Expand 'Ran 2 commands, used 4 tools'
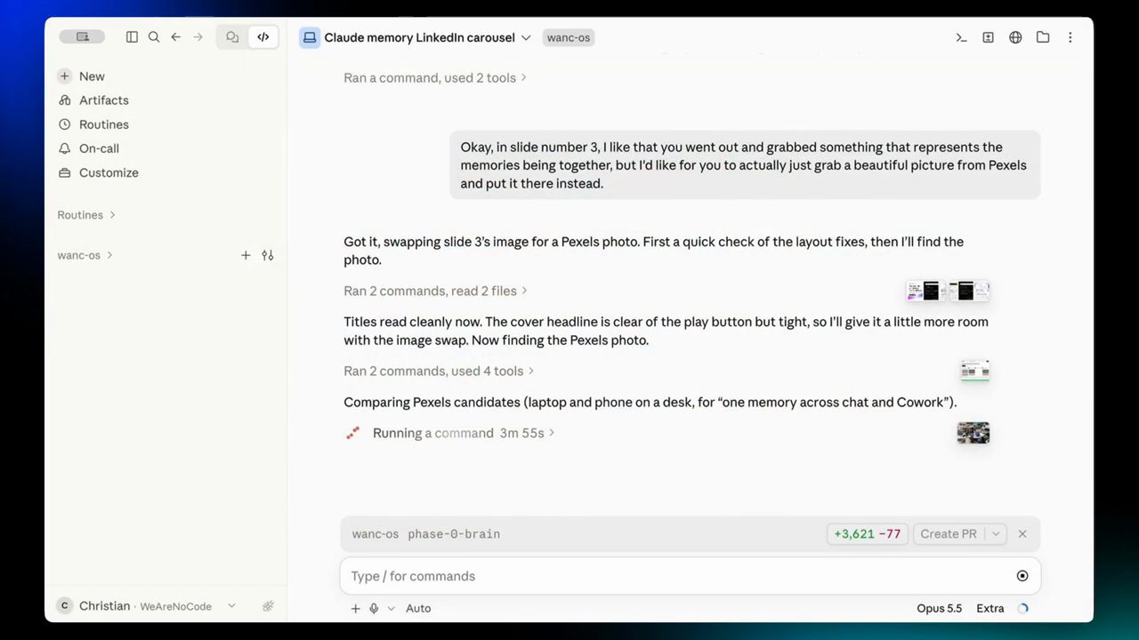 (x=440, y=371)
